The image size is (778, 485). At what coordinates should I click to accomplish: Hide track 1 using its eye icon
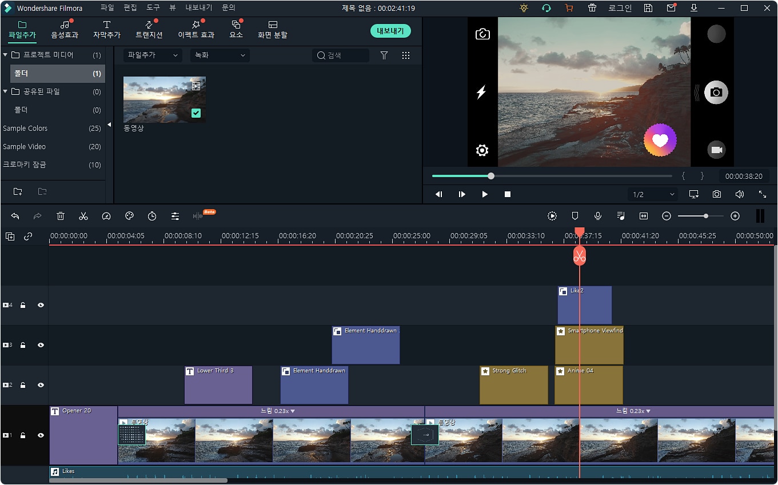click(41, 435)
